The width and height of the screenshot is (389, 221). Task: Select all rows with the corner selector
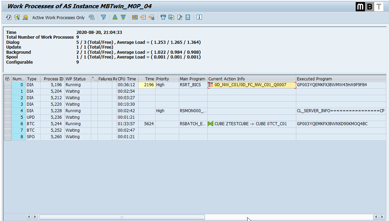point(8,79)
